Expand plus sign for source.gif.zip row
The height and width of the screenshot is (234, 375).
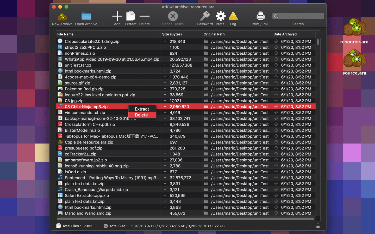(165, 83)
